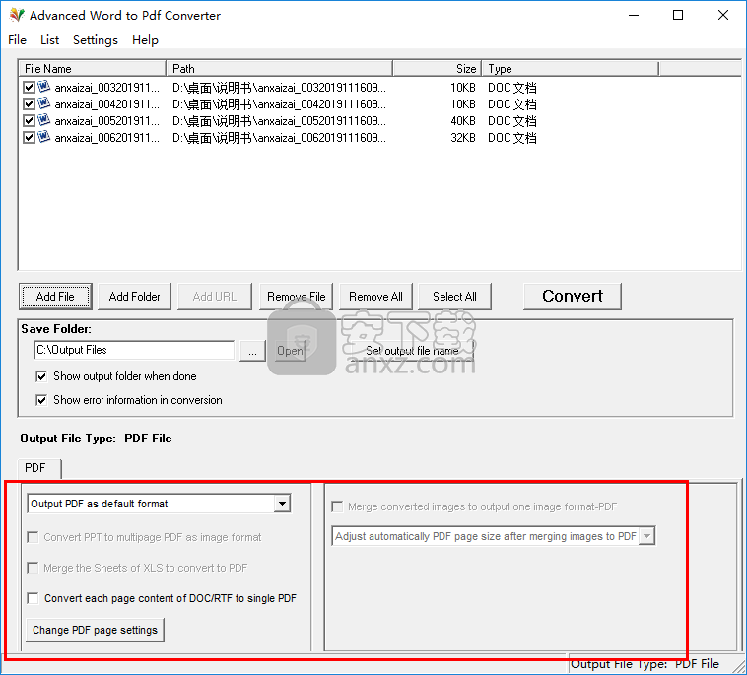This screenshot has height=675, width=747.
Task: Click the Remove File button
Action: pos(296,297)
